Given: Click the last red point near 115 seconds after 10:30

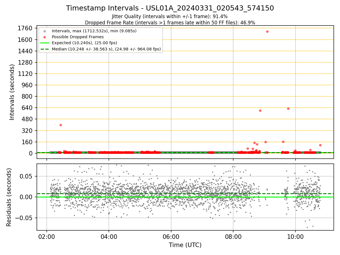Looking at the screenshot, I should (x=320, y=145).
